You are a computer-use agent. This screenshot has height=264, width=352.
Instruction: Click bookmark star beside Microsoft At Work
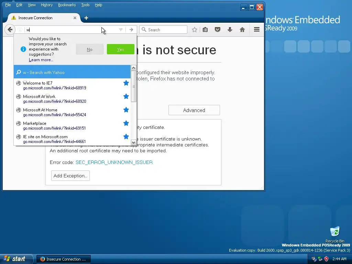click(x=126, y=96)
